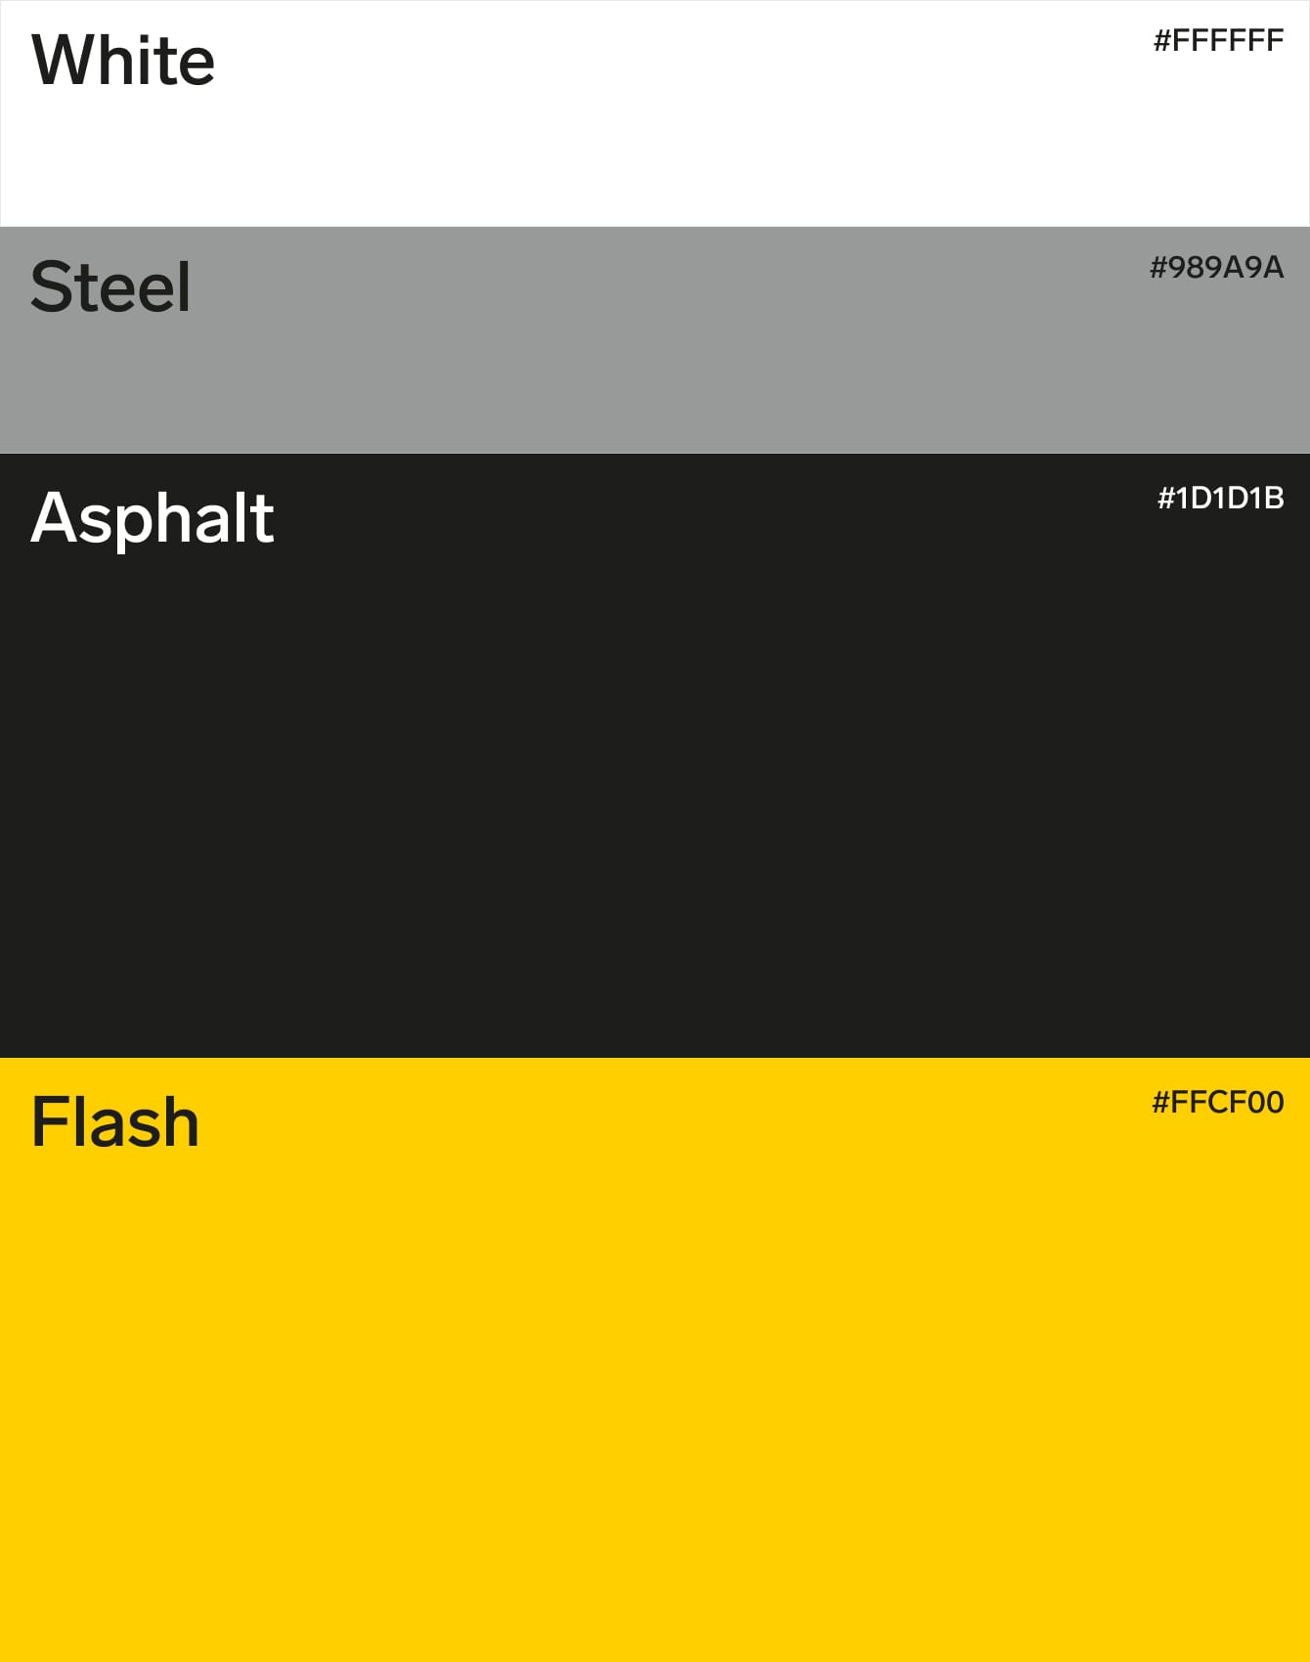Click the Flash color name label
This screenshot has width=1310, height=1662.
coord(115,1121)
